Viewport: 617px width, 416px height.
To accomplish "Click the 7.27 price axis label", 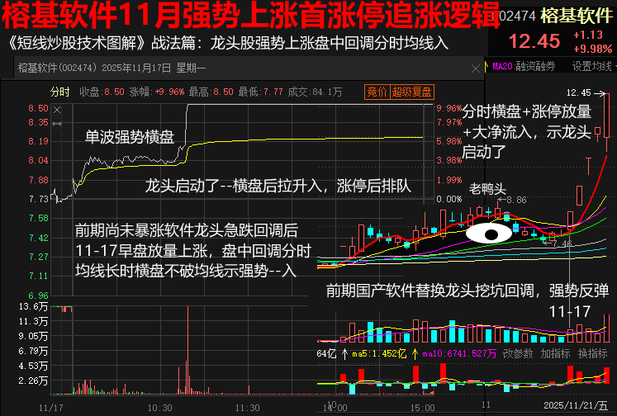I will (x=38, y=257).
